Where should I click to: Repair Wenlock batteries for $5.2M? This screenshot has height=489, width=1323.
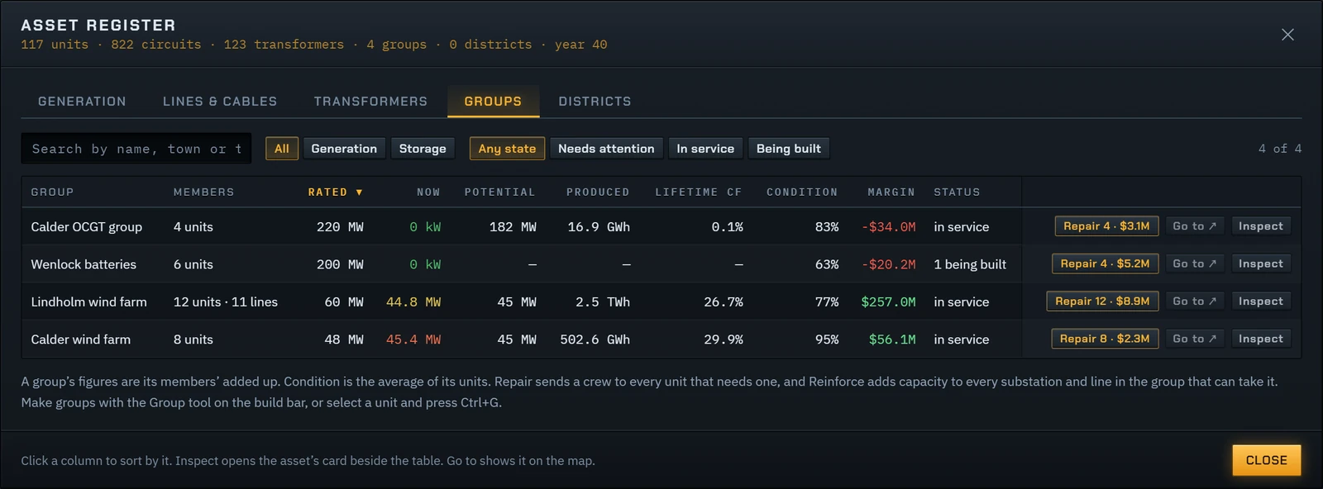pos(1105,263)
